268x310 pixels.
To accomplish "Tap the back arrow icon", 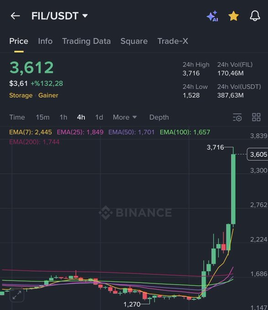I will pos(15,16).
